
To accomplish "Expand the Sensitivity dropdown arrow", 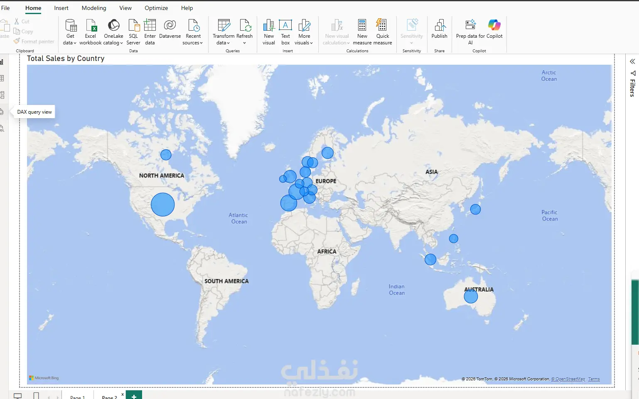I will click(x=412, y=43).
